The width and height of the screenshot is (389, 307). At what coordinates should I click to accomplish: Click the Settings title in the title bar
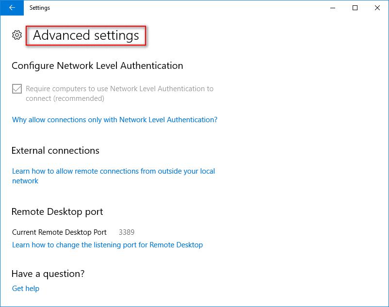click(x=40, y=8)
